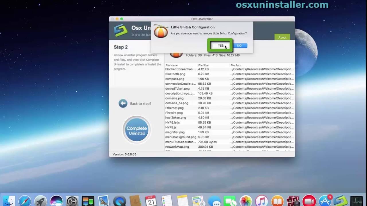Select the compass.png file row
The image size is (367, 206).
pos(230,79)
